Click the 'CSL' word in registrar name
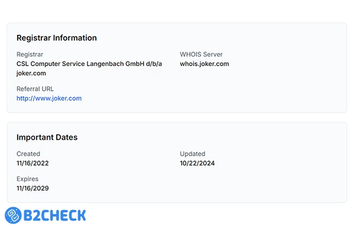The width and height of the screenshot is (355, 236). coord(23,64)
